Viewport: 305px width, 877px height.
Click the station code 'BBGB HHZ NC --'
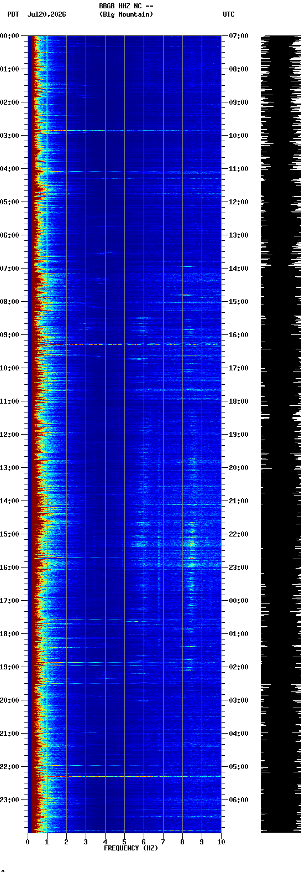click(126, 6)
